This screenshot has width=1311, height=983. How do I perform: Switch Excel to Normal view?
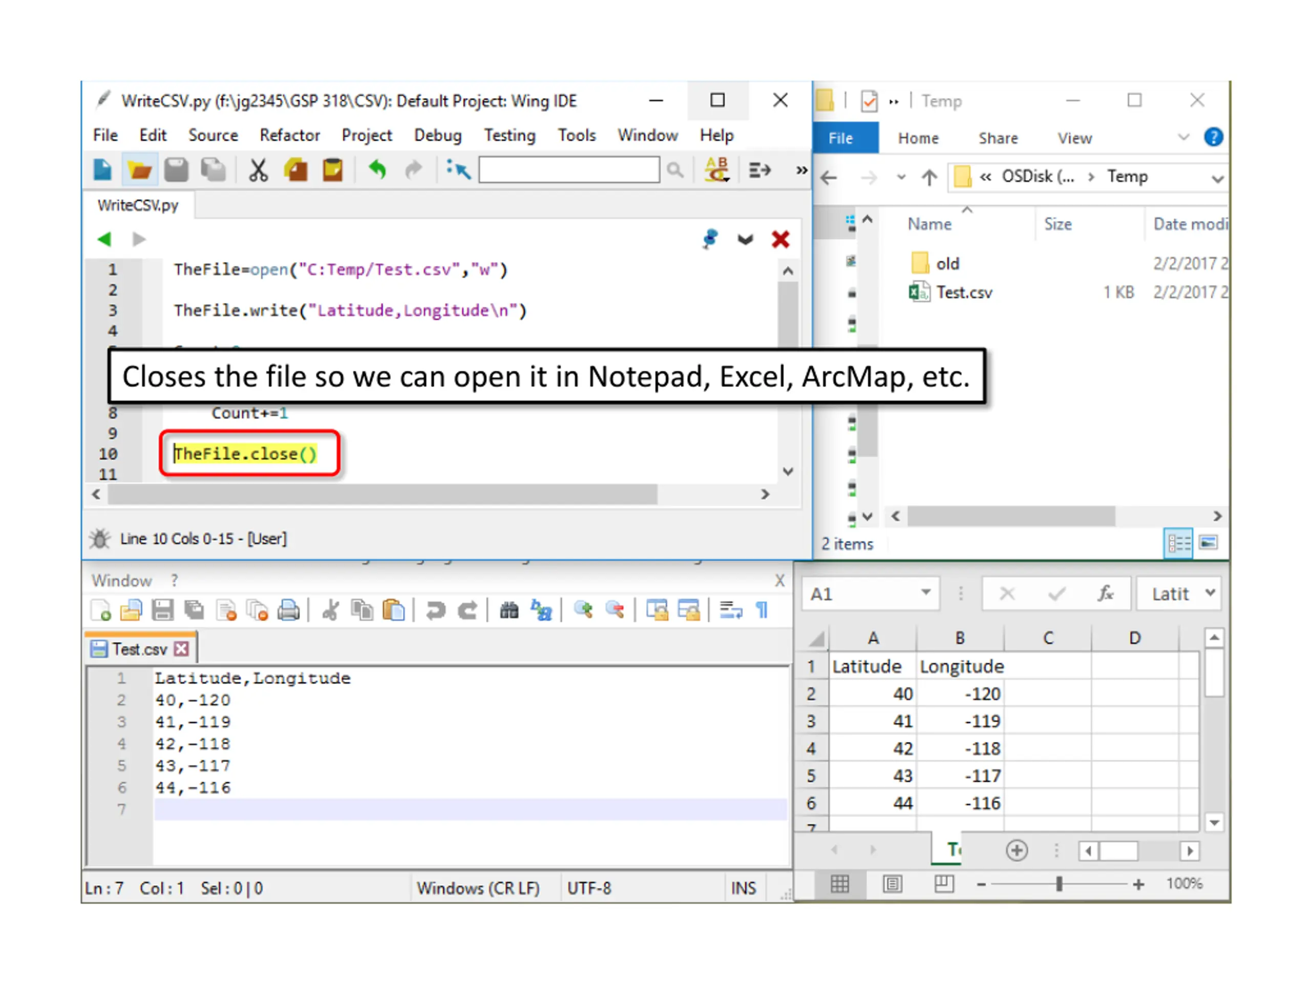[840, 884]
